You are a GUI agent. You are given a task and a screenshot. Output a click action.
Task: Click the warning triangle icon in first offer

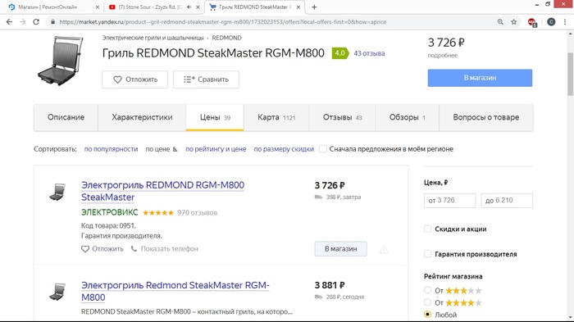384,250
